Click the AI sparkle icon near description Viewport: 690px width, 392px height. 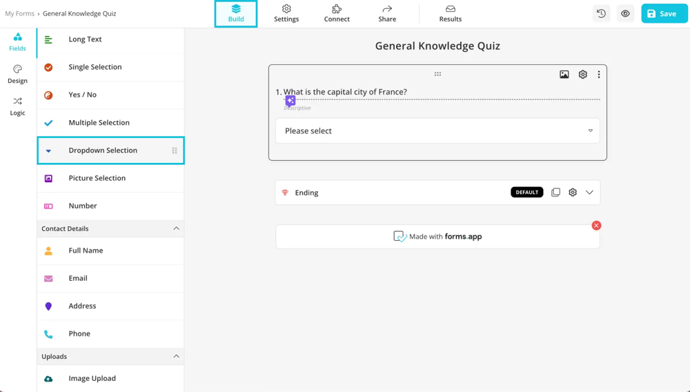point(290,101)
